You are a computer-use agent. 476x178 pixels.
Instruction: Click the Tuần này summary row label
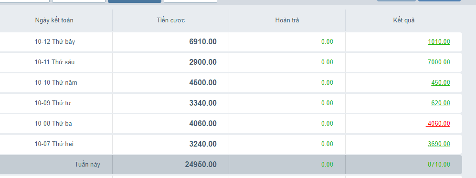tap(87, 164)
